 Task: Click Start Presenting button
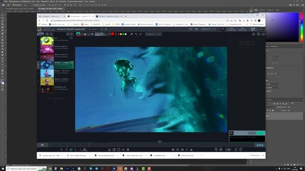(232, 29)
